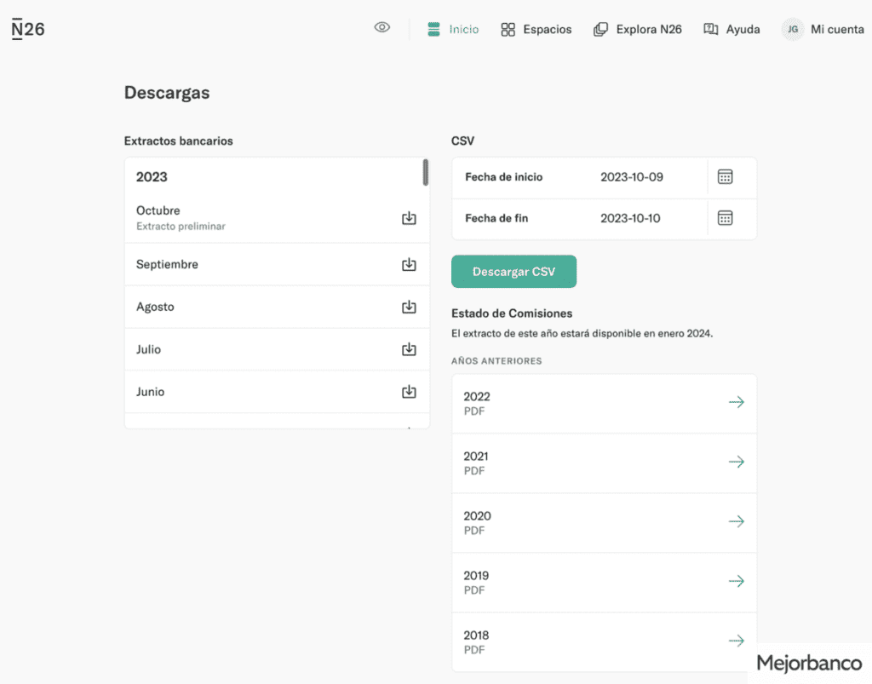
Task: Click the start date 2023-10-09 field
Action: click(632, 177)
